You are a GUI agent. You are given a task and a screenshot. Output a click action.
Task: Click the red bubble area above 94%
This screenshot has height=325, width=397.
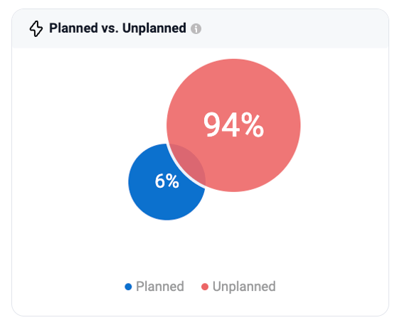[233, 83]
